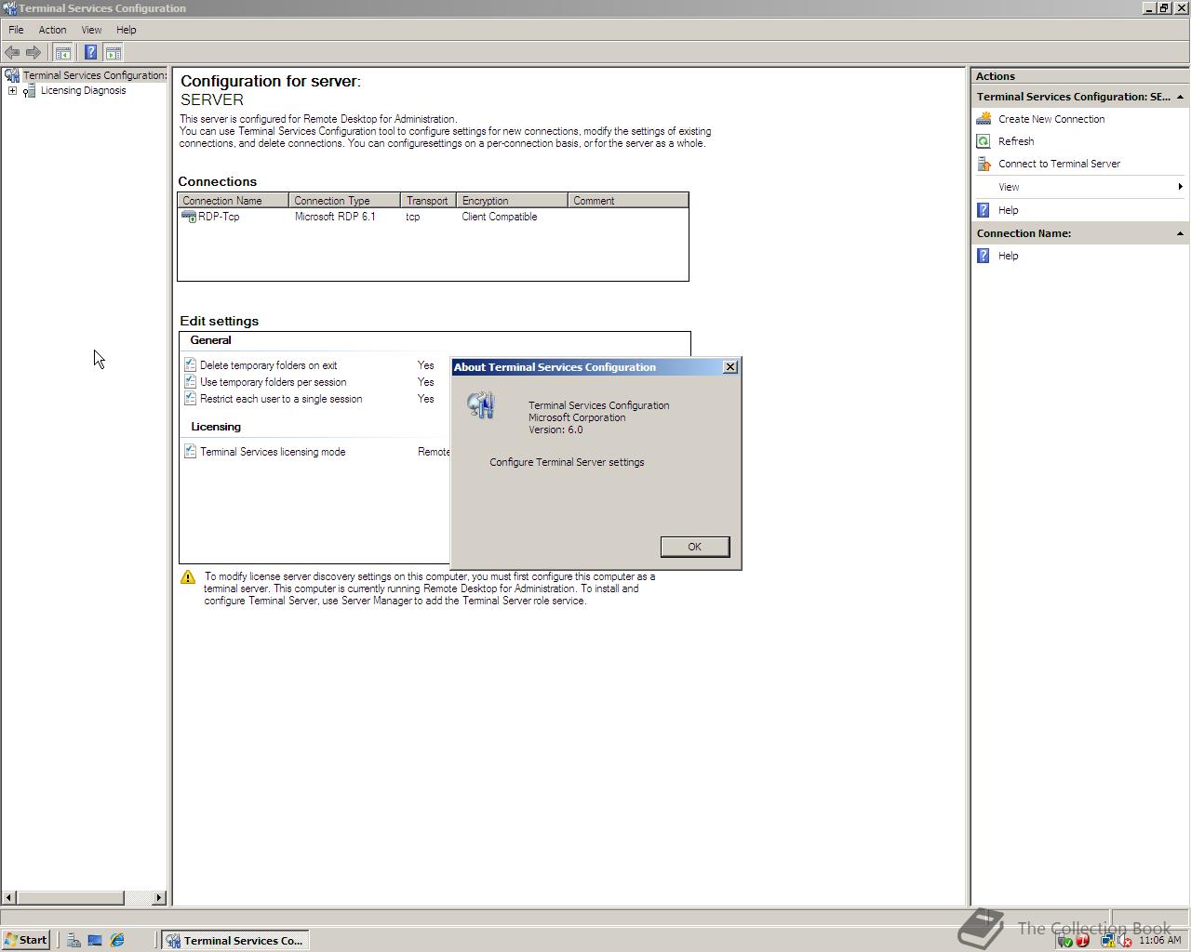
Task: Click OK in the About dialog
Action: coord(694,547)
